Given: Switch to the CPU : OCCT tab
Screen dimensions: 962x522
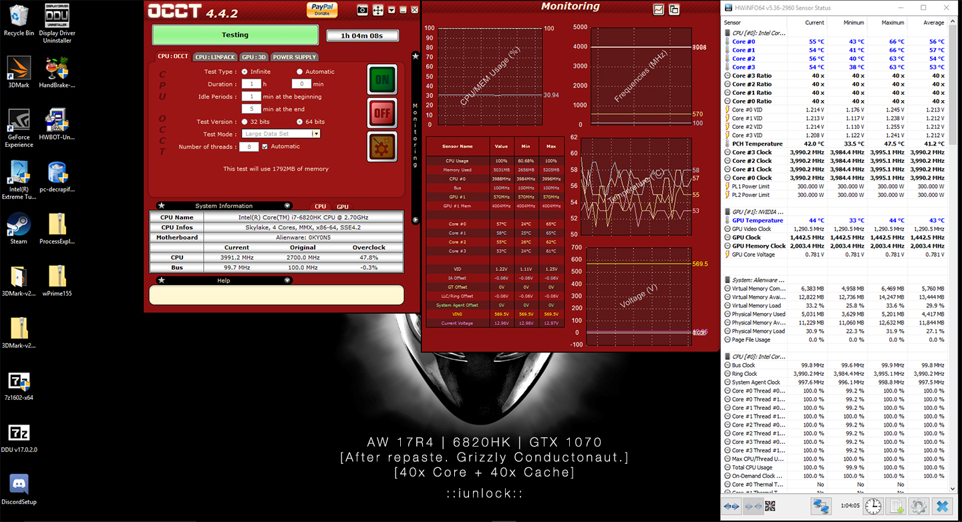Looking at the screenshot, I should (173, 57).
